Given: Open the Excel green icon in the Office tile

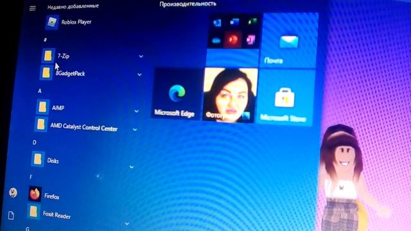Looking at the screenshot, I should [252, 21].
